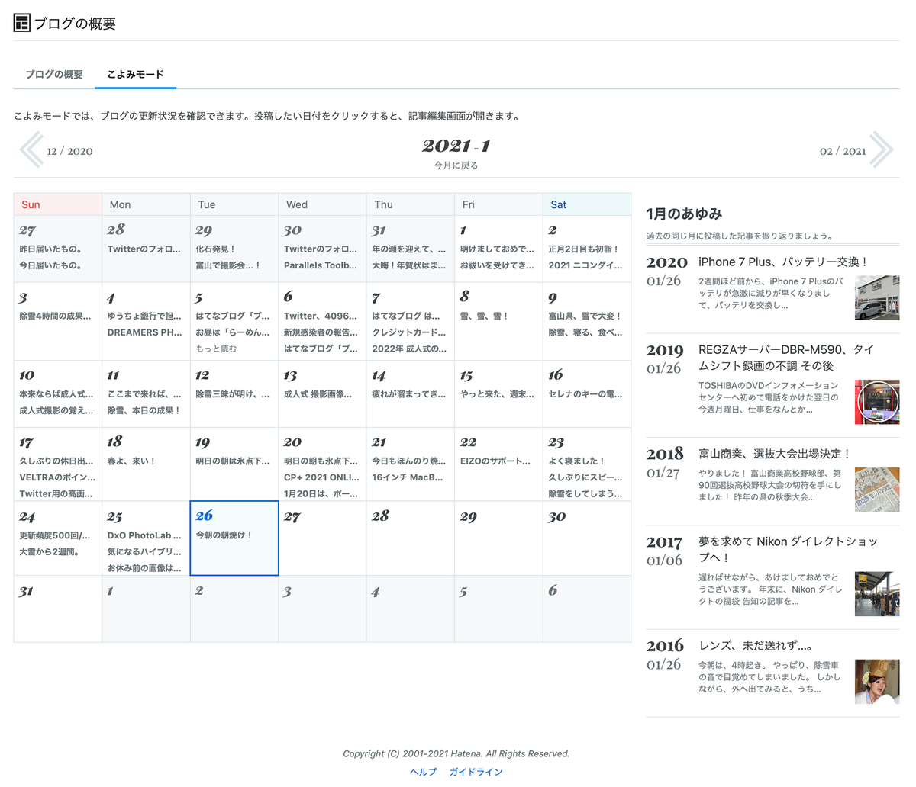This screenshot has height=787, width=916.
Task: Select the empty January 28 calendar cell
Action: 411,538
